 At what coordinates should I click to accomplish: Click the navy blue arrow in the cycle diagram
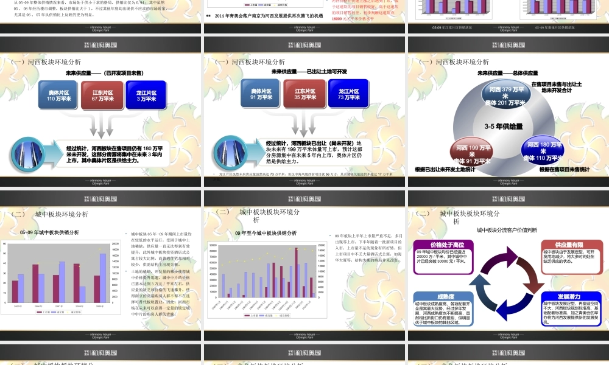point(514,307)
